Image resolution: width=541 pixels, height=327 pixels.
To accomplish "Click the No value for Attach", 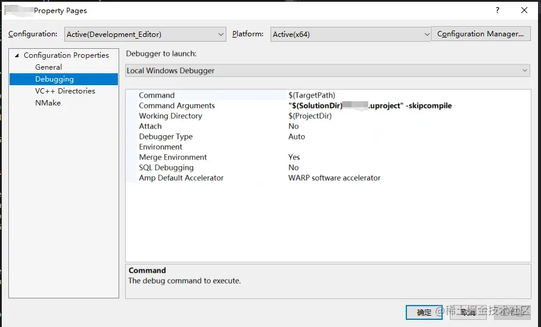I will (293, 126).
